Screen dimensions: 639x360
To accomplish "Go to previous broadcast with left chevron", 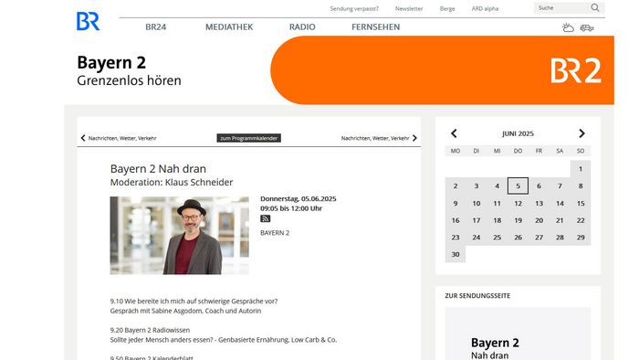I will point(83,138).
